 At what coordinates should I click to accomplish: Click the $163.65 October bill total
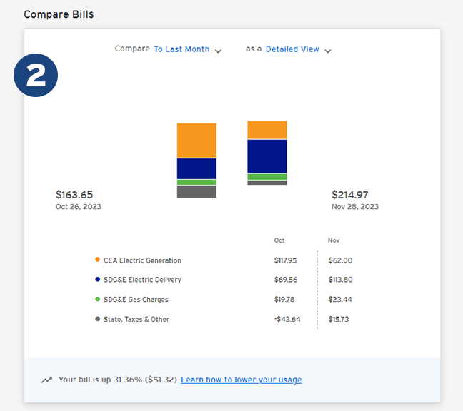74,195
